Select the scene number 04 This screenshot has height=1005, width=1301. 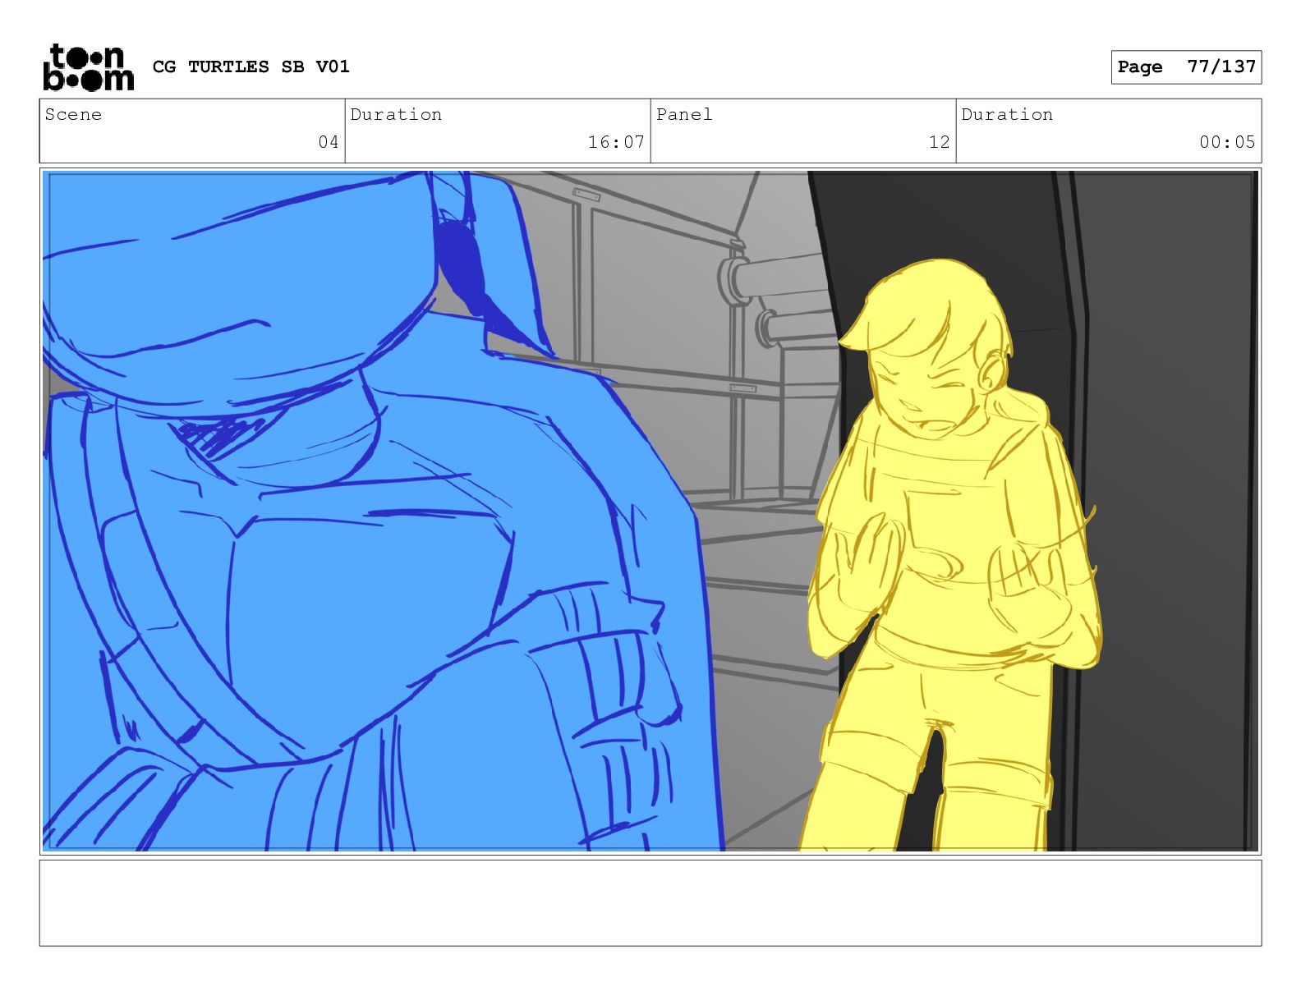(329, 142)
